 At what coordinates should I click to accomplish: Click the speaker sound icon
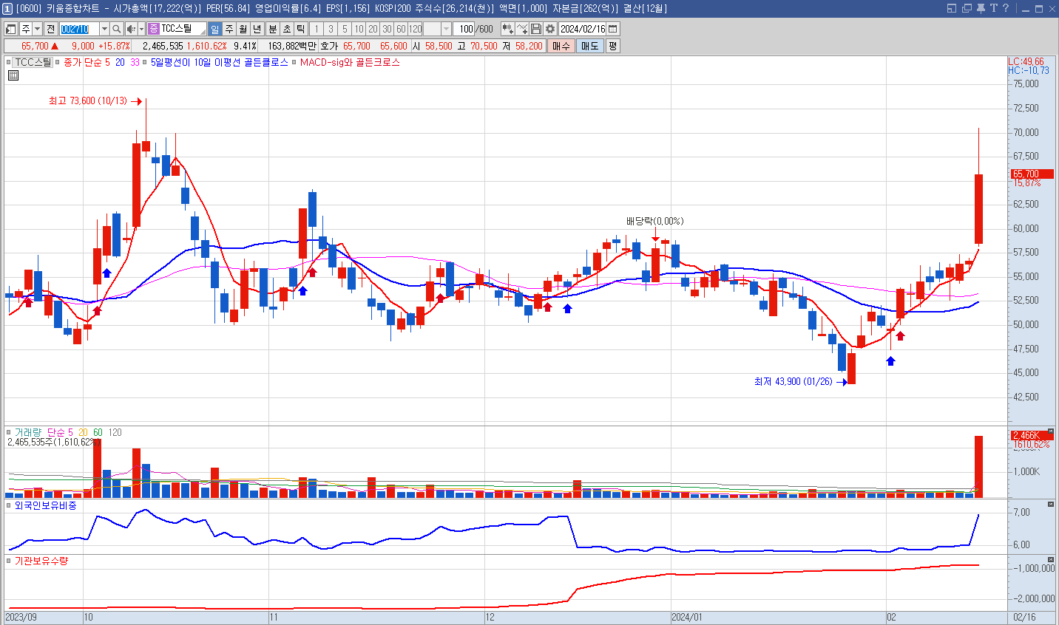tap(131, 29)
